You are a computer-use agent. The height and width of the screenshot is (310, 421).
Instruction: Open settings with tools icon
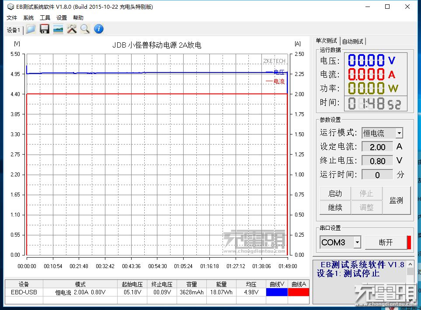click(x=72, y=29)
